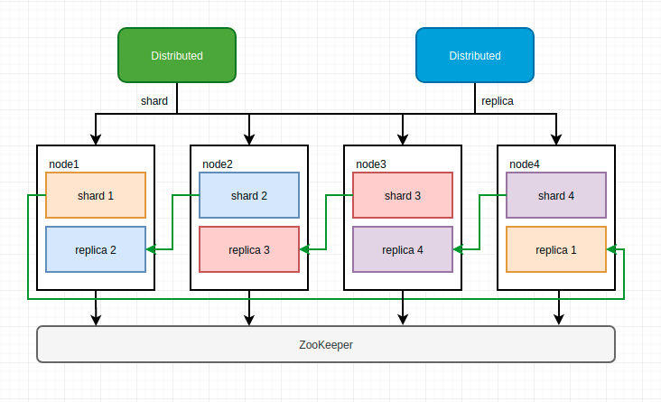Select the green Distributed box
This screenshot has height=402, width=661.
(177, 55)
